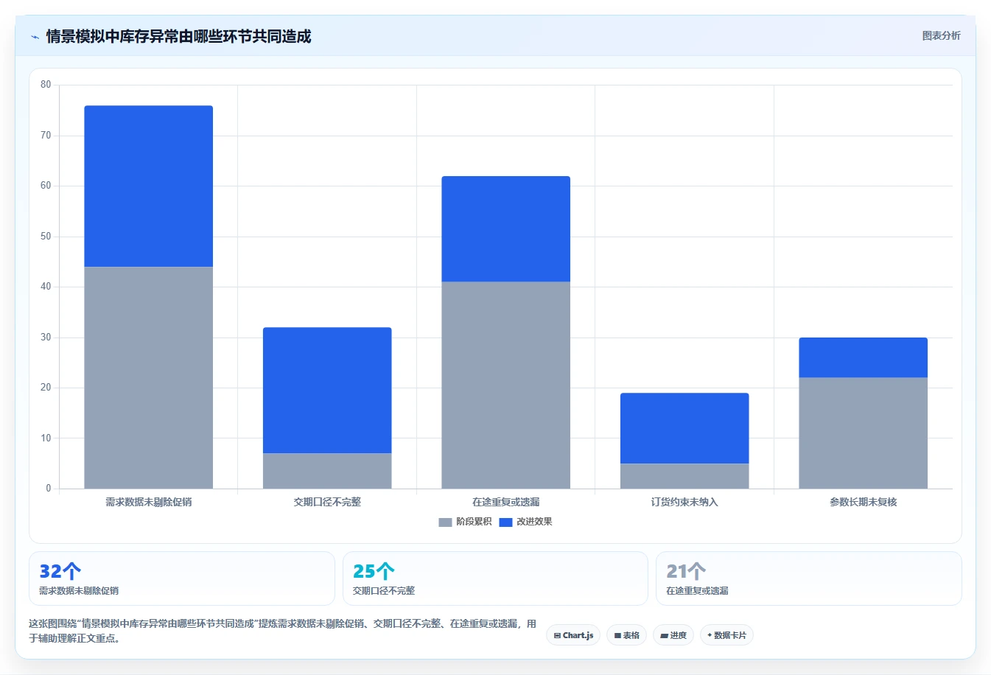Click the blue bar segment for 需求数据未剔除促销

149,186
